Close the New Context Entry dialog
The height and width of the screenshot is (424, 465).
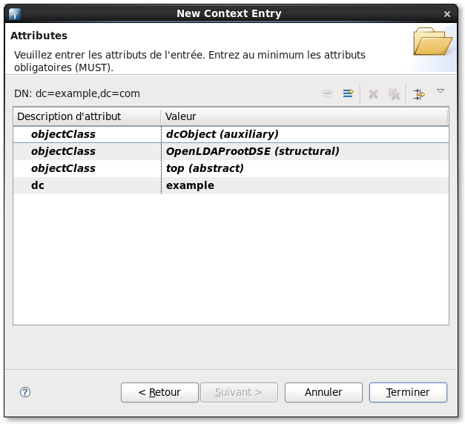tap(446, 13)
